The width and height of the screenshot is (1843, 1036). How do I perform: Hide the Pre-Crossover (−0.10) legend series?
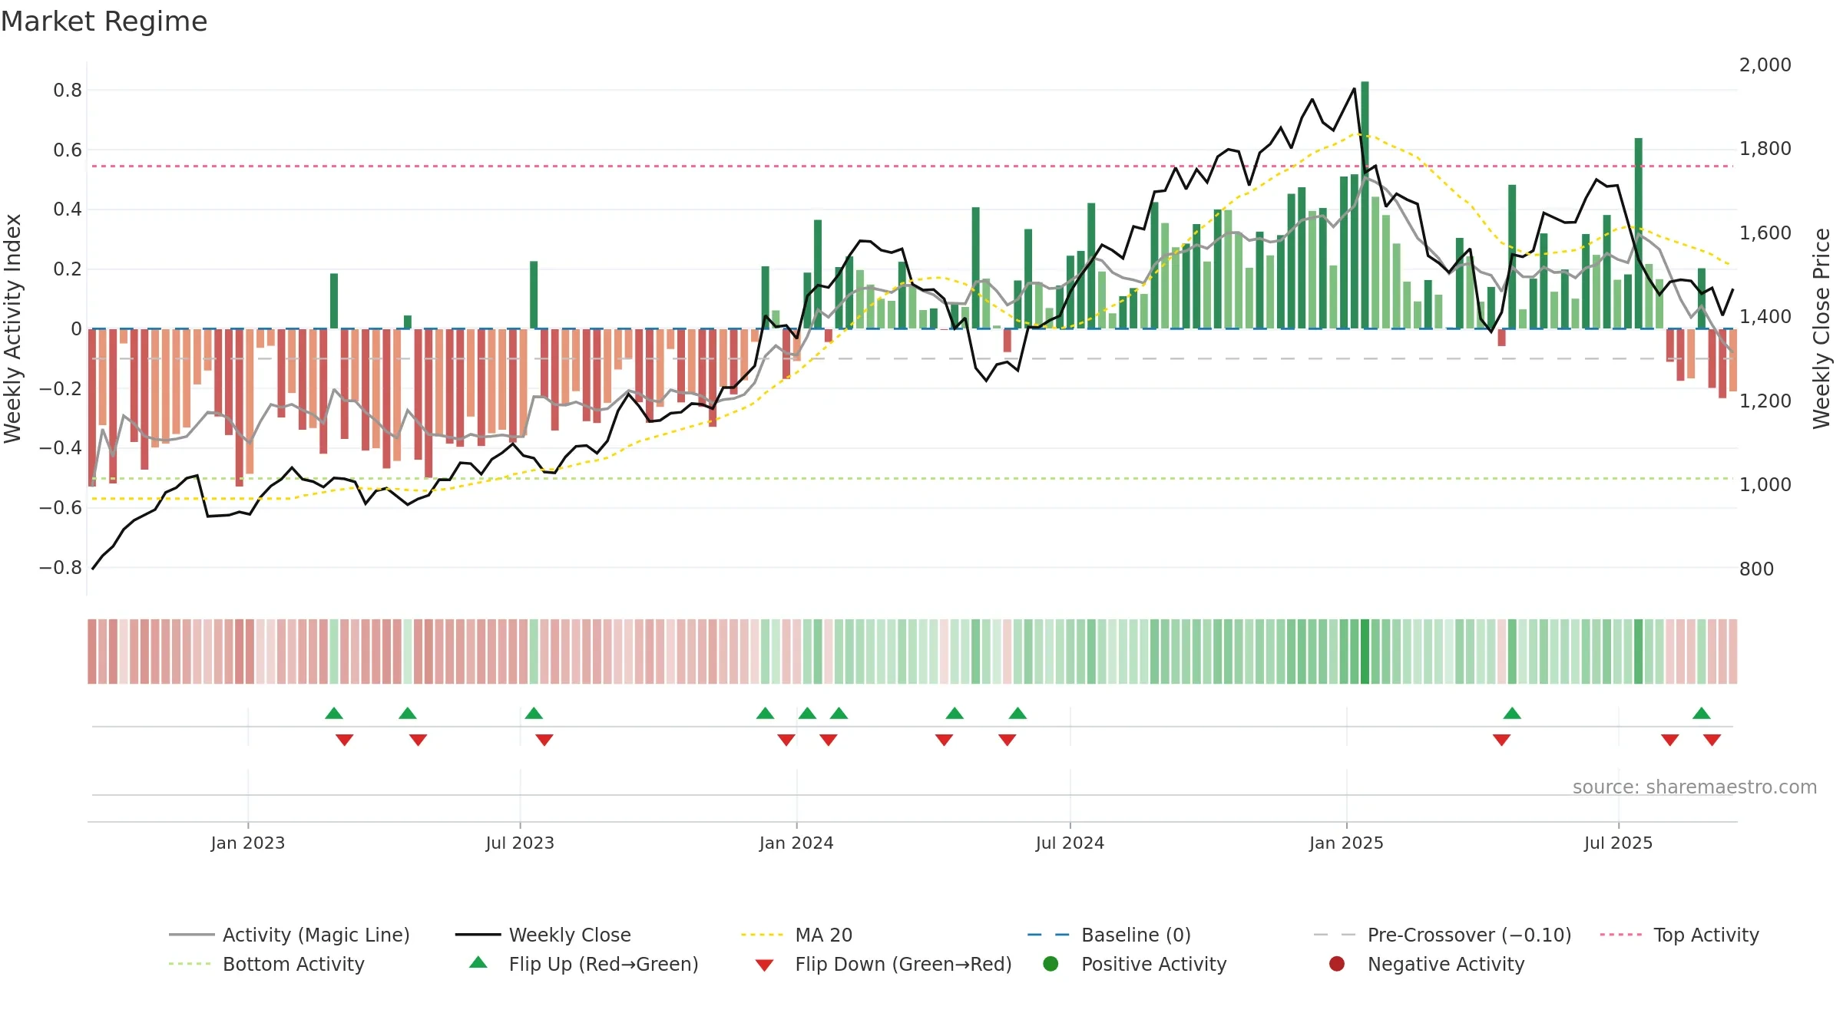coord(1442,935)
